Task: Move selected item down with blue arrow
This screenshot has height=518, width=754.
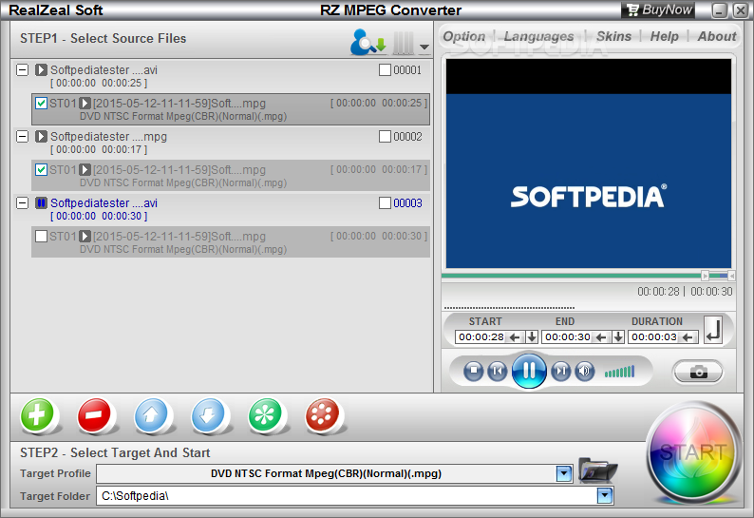Action: coord(208,415)
